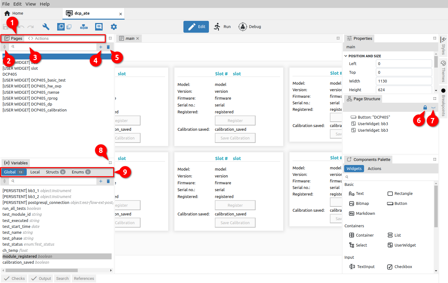The width and height of the screenshot is (448, 283).
Task: Click the hierarchy tree icon in toolbar
Action: (84, 27)
